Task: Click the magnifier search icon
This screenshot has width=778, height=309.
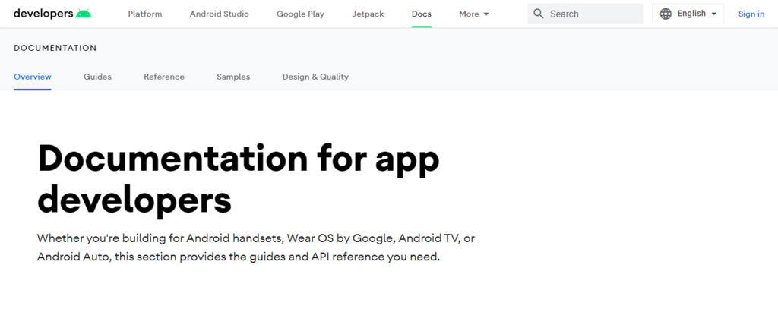Action: click(x=539, y=14)
